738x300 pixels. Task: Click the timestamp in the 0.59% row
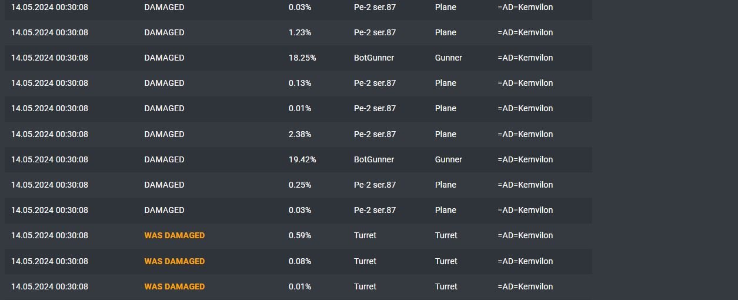tap(49, 235)
